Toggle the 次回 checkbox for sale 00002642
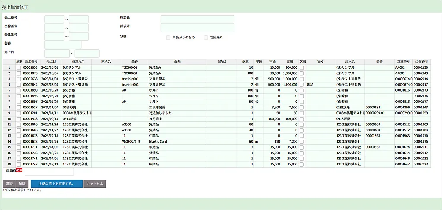The height and width of the screenshot is (210, 442). tap(302, 85)
